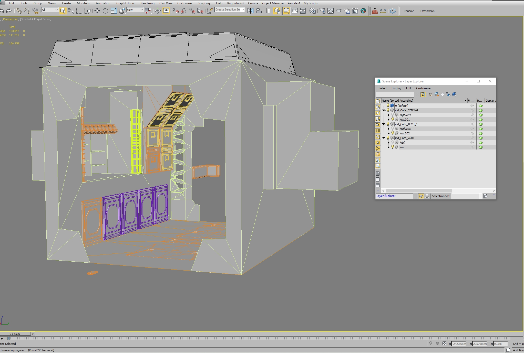Open the Corona menu
Viewport: 524px width, 353px height.
(253, 3)
